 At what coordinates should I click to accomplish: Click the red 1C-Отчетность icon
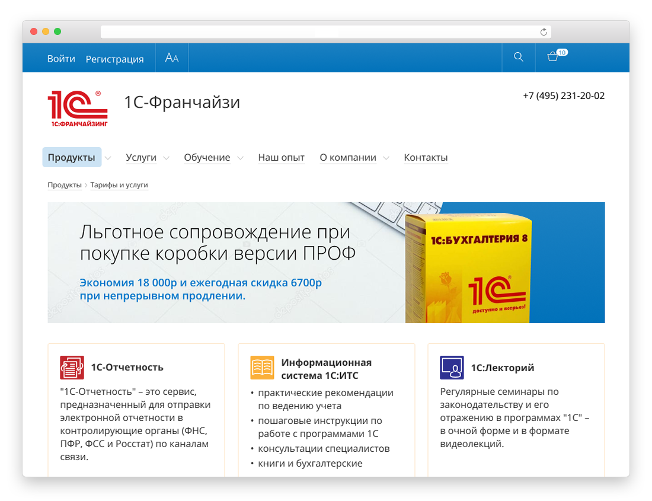[x=72, y=367]
